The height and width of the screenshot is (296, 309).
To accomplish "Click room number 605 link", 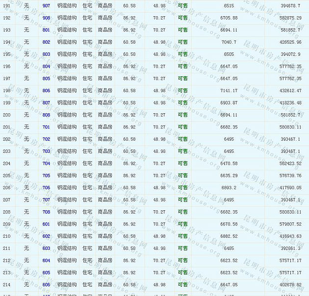I will (x=46, y=272).
